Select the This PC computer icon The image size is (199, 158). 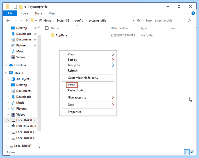point(11,73)
